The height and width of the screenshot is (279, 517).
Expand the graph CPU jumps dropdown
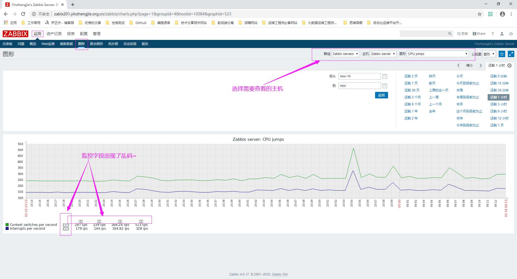[x=438, y=54]
